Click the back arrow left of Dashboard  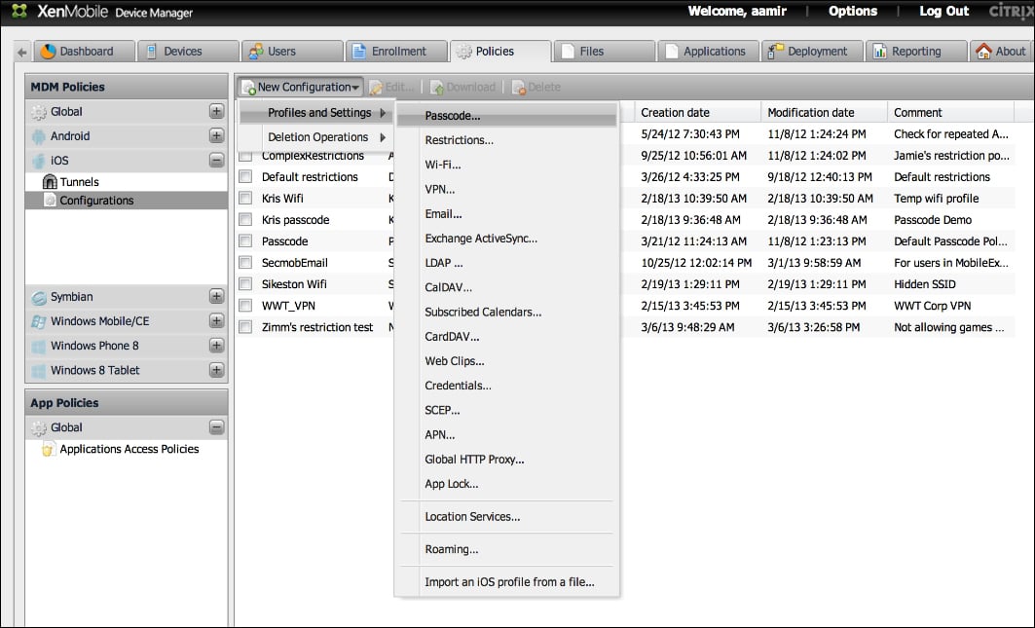click(22, 53)
